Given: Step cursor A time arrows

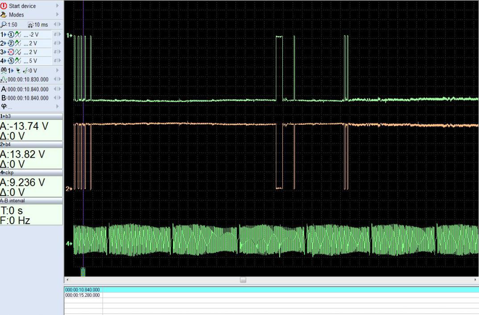Looking at the screenshot, I should tap(58, 89).
